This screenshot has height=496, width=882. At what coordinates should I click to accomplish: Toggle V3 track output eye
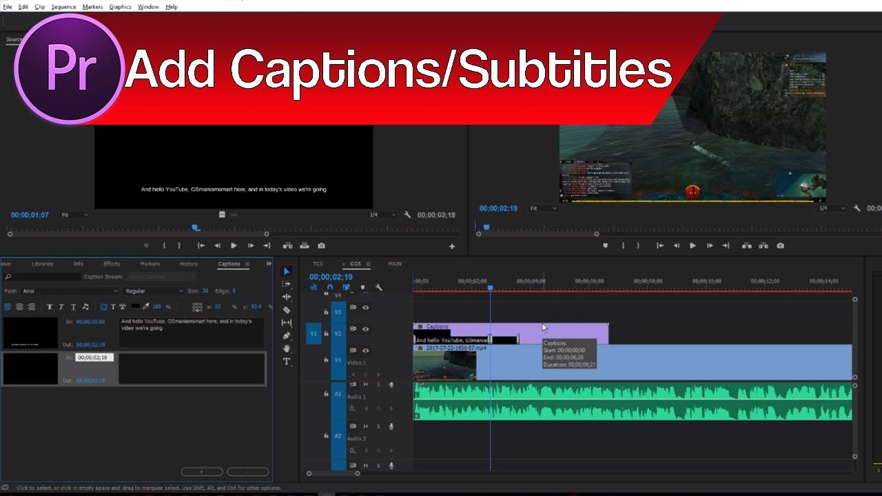[366, 307]
